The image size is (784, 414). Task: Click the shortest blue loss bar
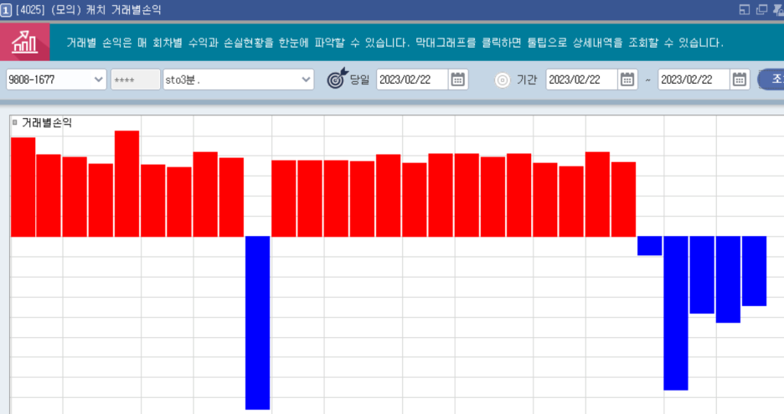click(649, 246)
